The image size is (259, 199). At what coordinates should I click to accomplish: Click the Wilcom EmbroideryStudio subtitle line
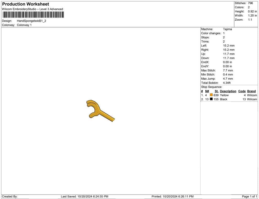(32, 9)
